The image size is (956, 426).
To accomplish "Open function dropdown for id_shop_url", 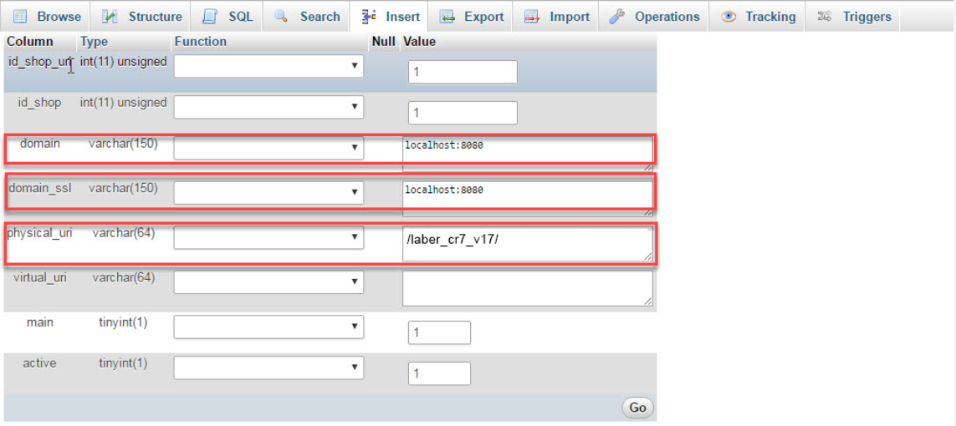I will pos(268,66).
